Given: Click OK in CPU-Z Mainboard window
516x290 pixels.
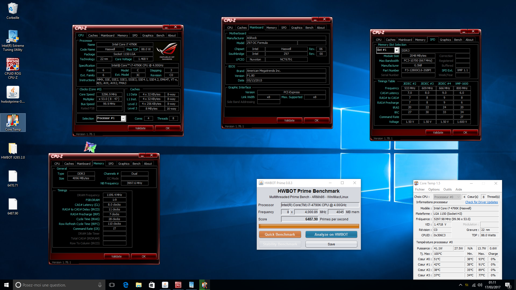Looking at the screenshot, I should coord(316,120).
